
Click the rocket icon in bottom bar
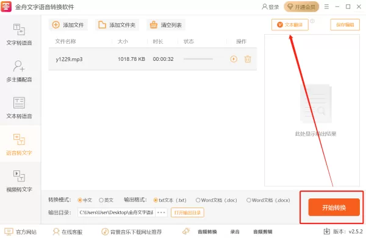pyautogui.click(x=186, y=231)
